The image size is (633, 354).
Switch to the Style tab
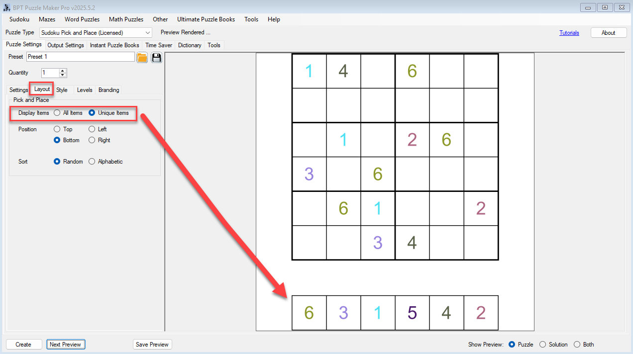pyautogui.click(x=62, y=90)
